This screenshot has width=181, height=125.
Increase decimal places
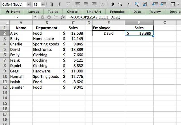137,4
